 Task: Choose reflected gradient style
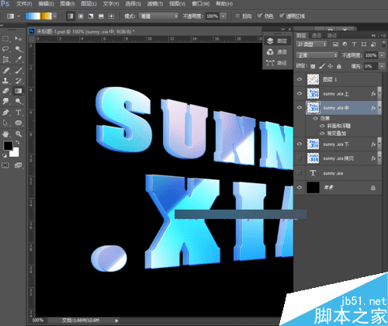coord(101,16)
